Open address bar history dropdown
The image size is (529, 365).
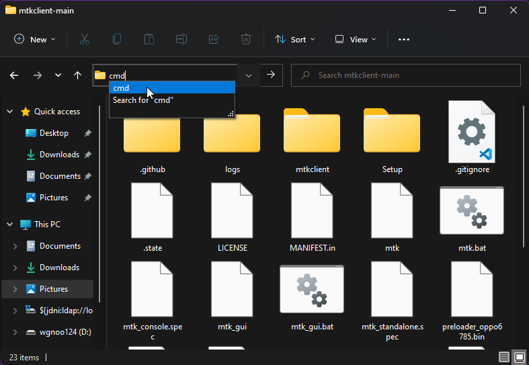[x=249, y=75]
